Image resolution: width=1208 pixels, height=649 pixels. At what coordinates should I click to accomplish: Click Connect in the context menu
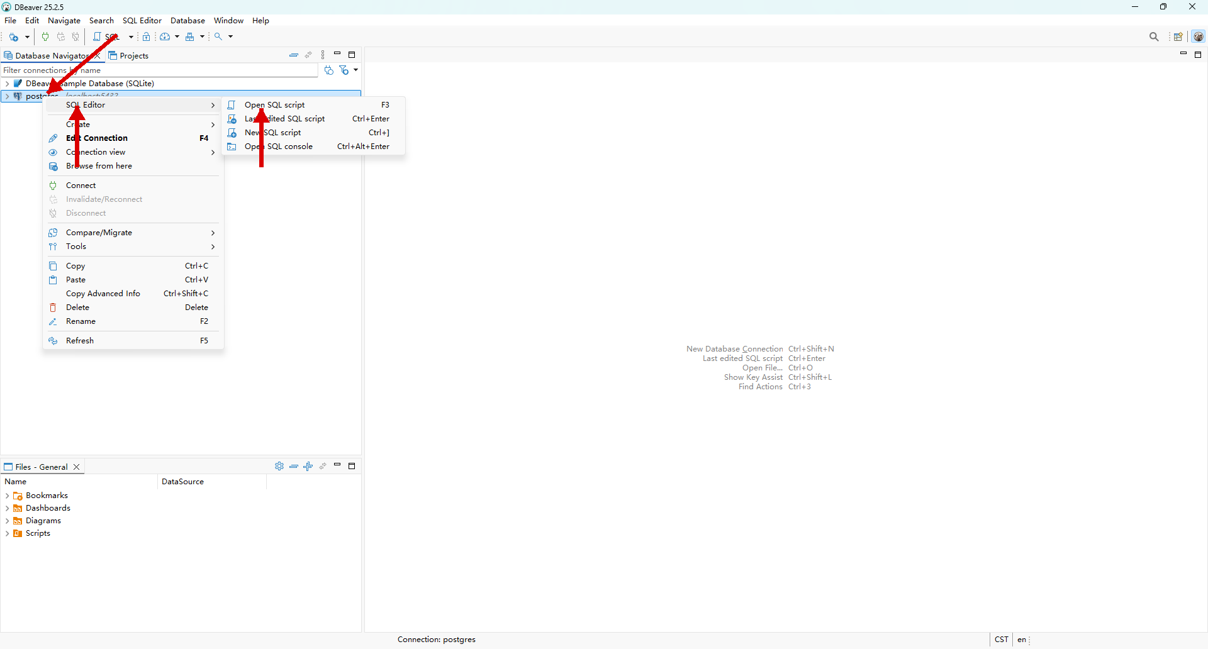pos(133,186)
